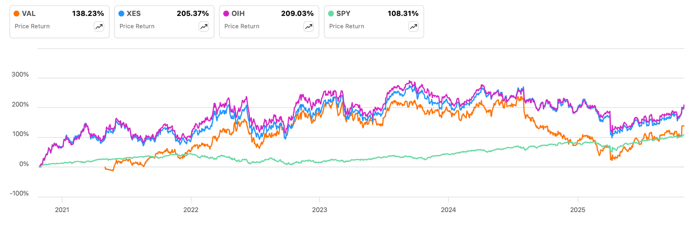Click the SPY 108.31% return value

click(403, 14)
